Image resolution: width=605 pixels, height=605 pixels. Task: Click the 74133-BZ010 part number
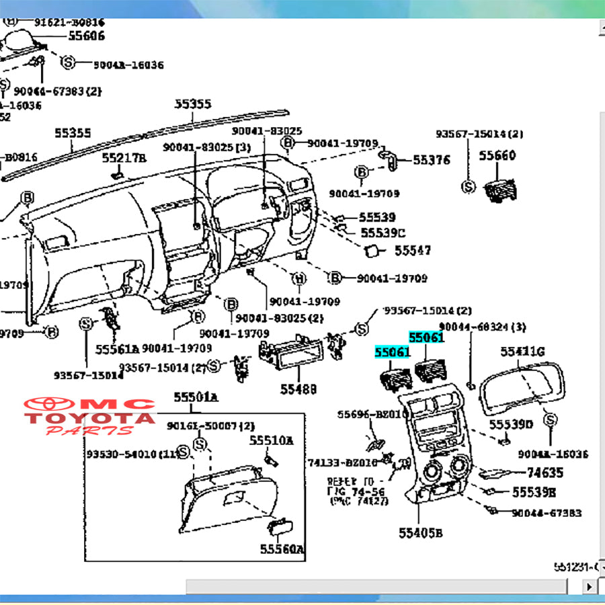pos(343,462)
